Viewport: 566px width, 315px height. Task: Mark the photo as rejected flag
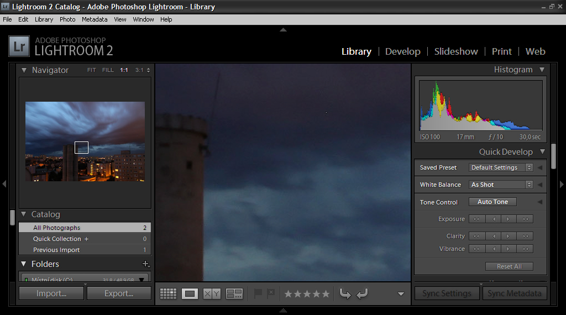click(x=271, y=293)
